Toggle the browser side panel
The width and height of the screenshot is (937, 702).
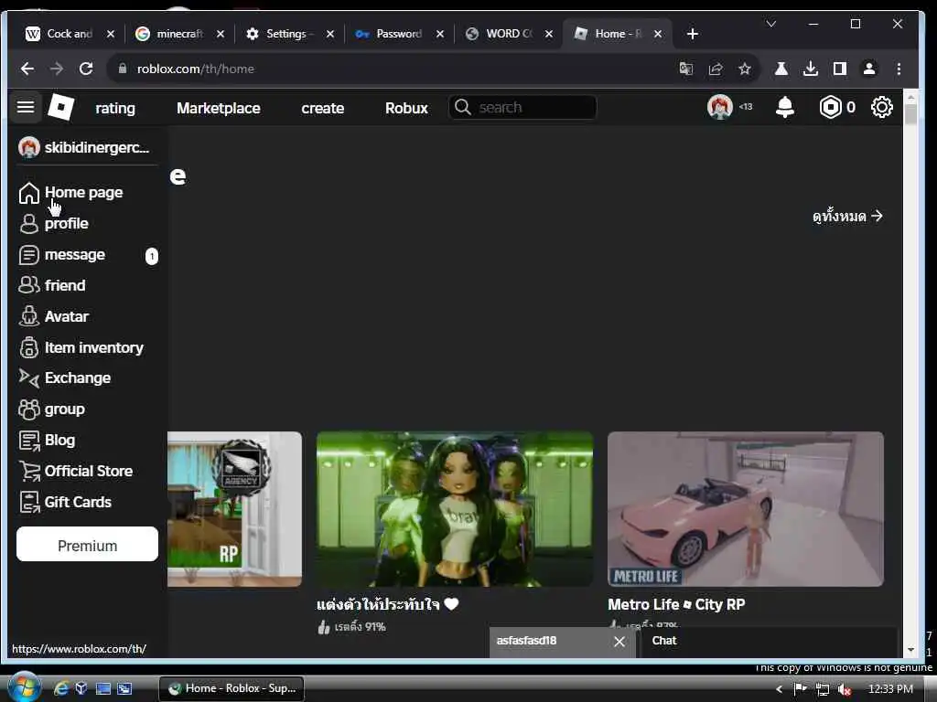[840, 69]
